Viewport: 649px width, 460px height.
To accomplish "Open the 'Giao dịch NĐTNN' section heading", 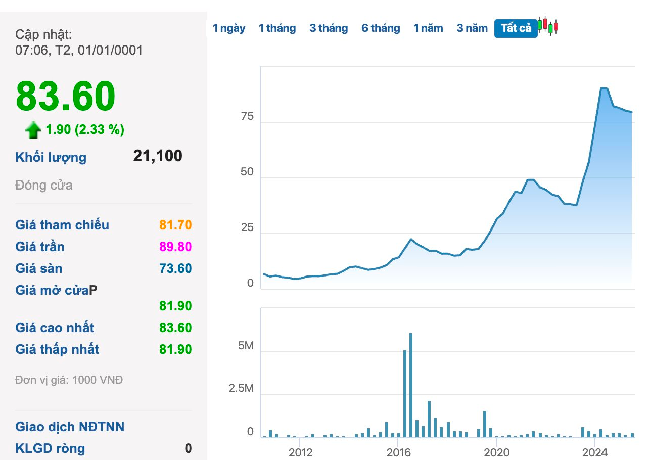I will pos(70,427).
